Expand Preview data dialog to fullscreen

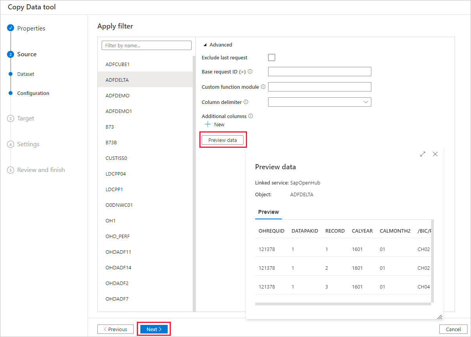(423, 154)
